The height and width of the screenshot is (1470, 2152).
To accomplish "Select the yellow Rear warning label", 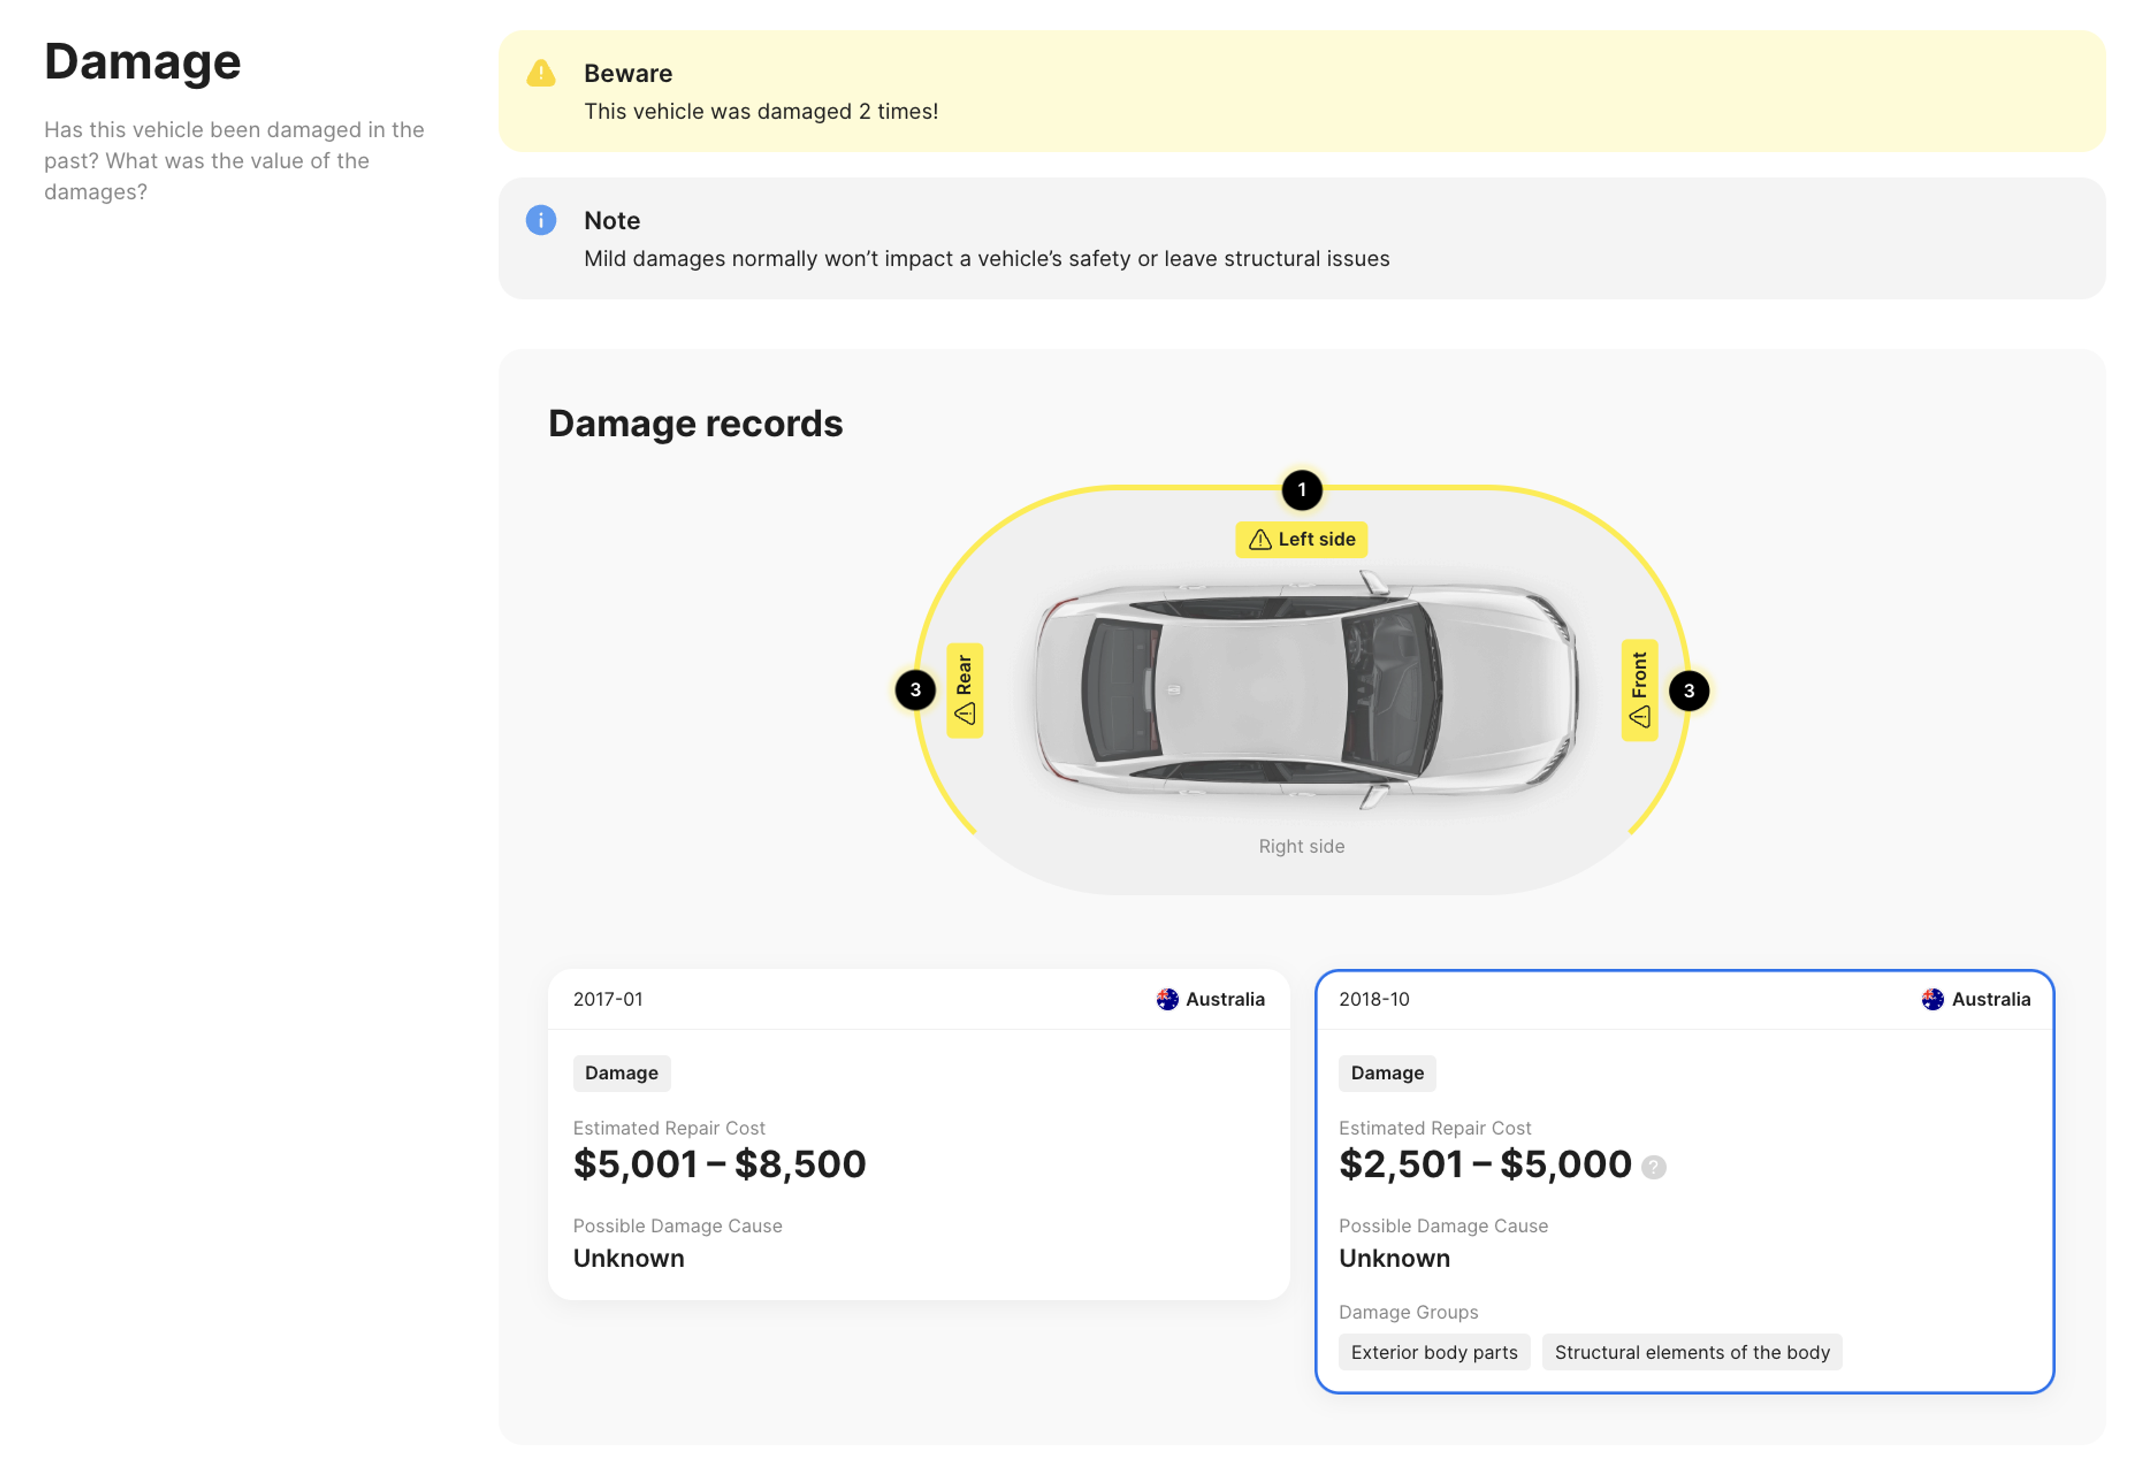I will pyautogui.click(x=964, y=690).
